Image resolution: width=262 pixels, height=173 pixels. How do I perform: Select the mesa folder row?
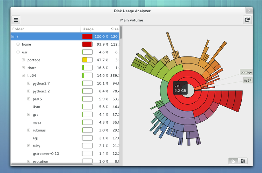coord(37,122)
